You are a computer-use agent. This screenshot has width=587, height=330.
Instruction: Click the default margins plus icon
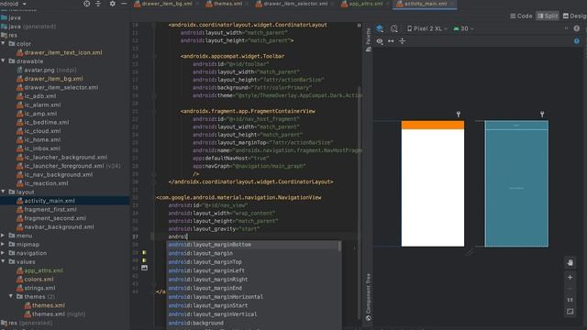(402, 41)
